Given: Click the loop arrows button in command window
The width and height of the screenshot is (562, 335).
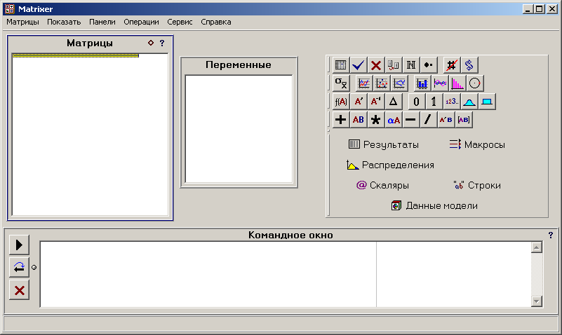Looking at the screenshot, I should pyautogui.click(x=19, y=267).
